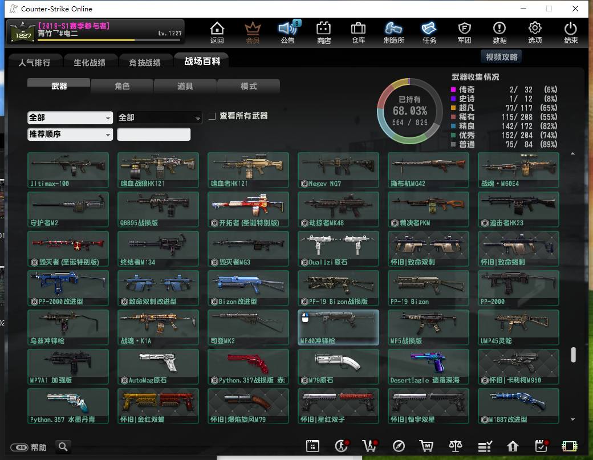Click the list with checkmark icon

(x=485, y=446)
